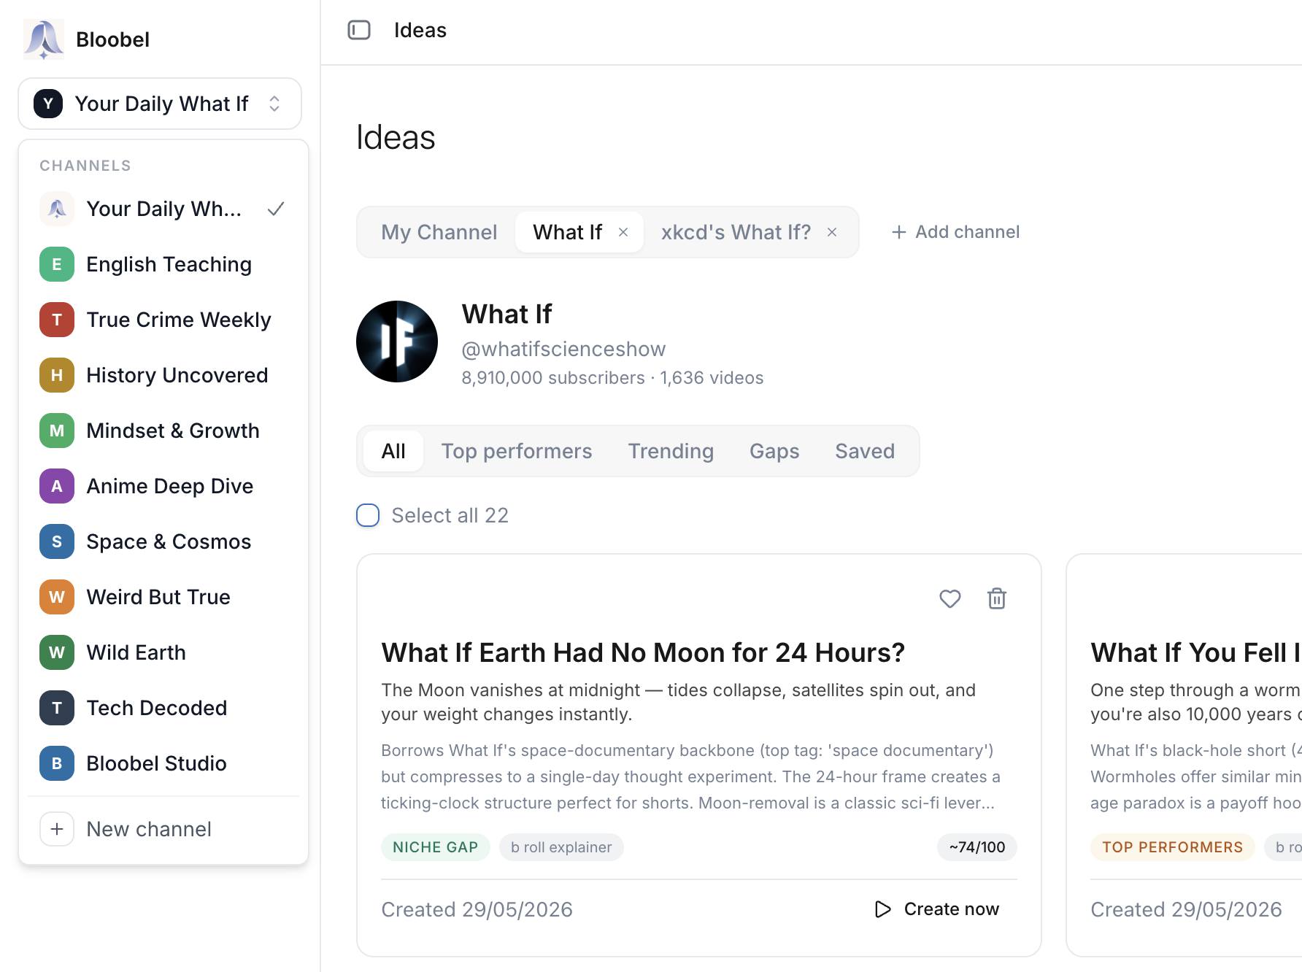Click the Space & Cosmos S avatar
Screen dimensions: 1302x972
pyautogui.click(x=57, y=541)
